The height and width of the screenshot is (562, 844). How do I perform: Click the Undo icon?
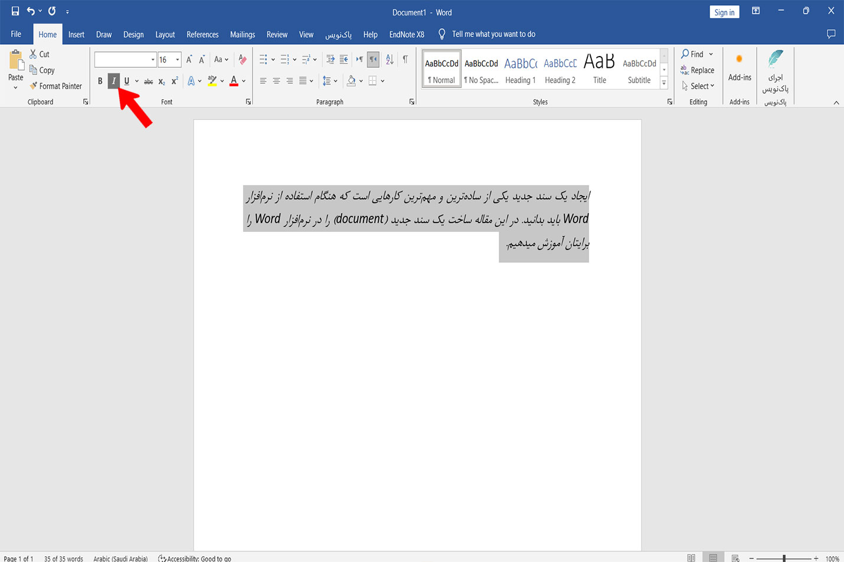pyautogui.click(x=31, y=11)
